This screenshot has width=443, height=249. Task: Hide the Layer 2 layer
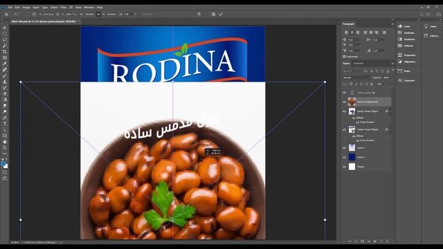(x=344, y=147)
